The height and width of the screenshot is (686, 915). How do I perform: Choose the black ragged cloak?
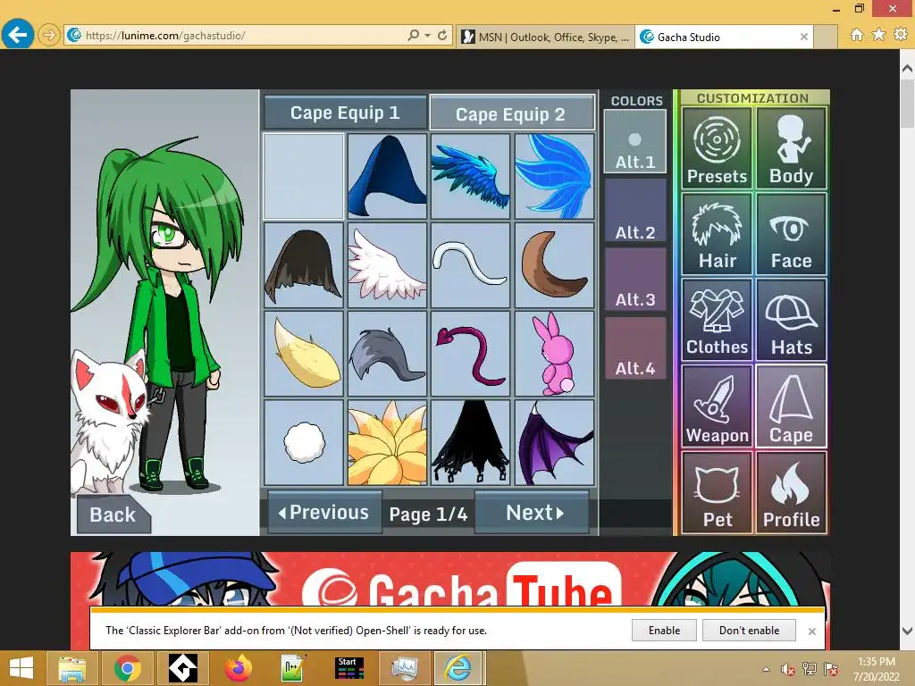[x=470, y=442]
